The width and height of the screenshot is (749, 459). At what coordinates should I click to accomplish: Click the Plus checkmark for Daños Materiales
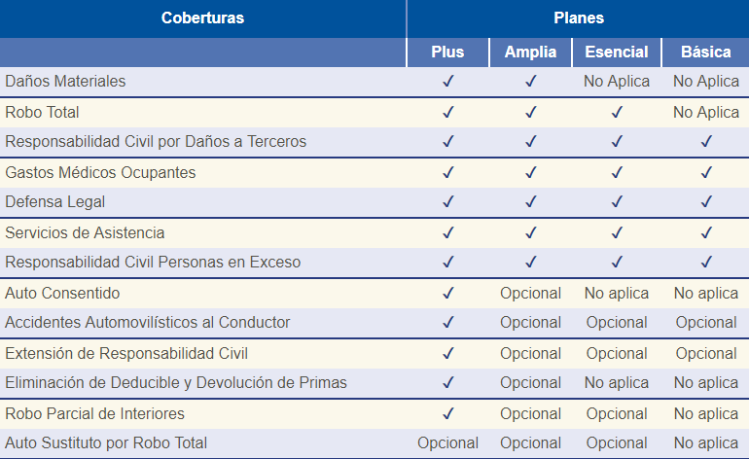(448, 81)
